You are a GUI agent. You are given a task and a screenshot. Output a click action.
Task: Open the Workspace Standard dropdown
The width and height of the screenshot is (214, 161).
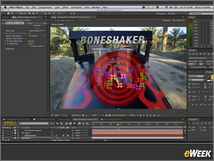(x=177, y=14)
